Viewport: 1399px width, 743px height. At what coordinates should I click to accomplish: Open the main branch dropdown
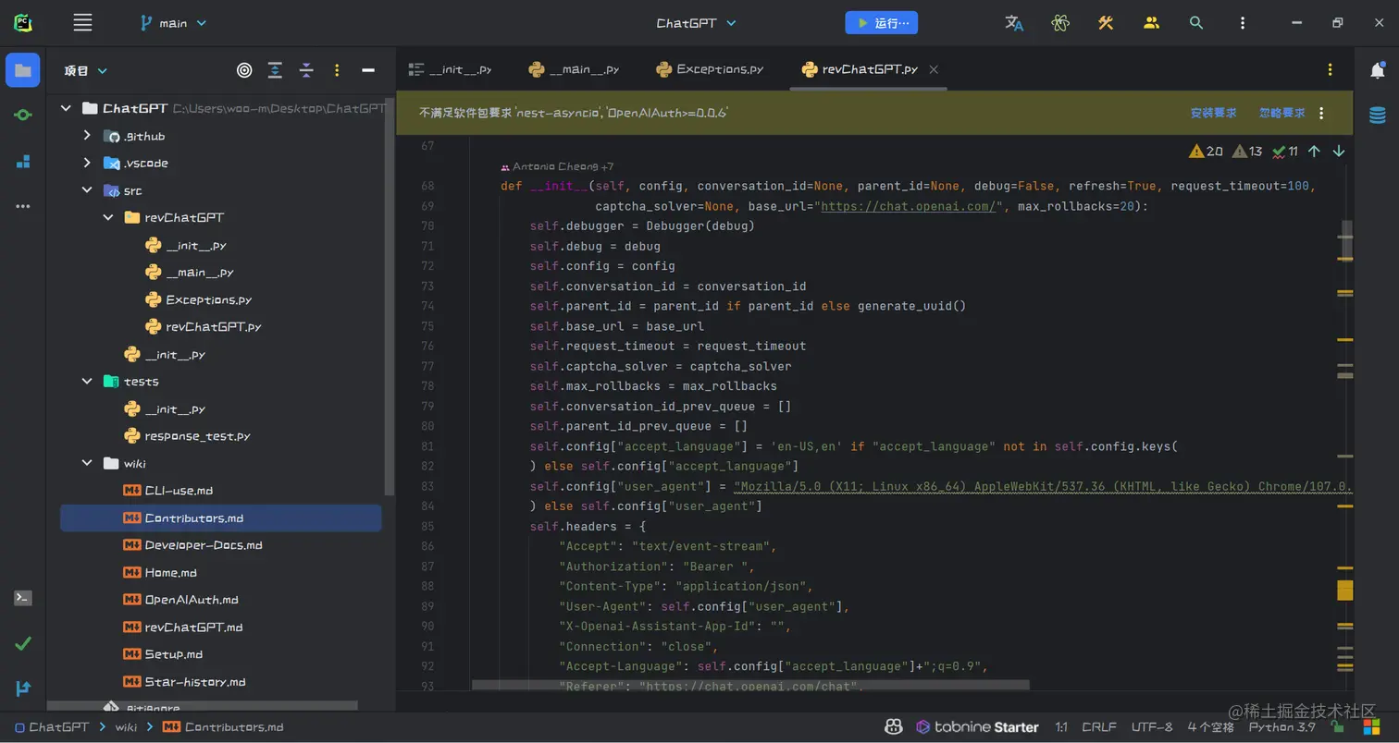[x=173, y=23]
